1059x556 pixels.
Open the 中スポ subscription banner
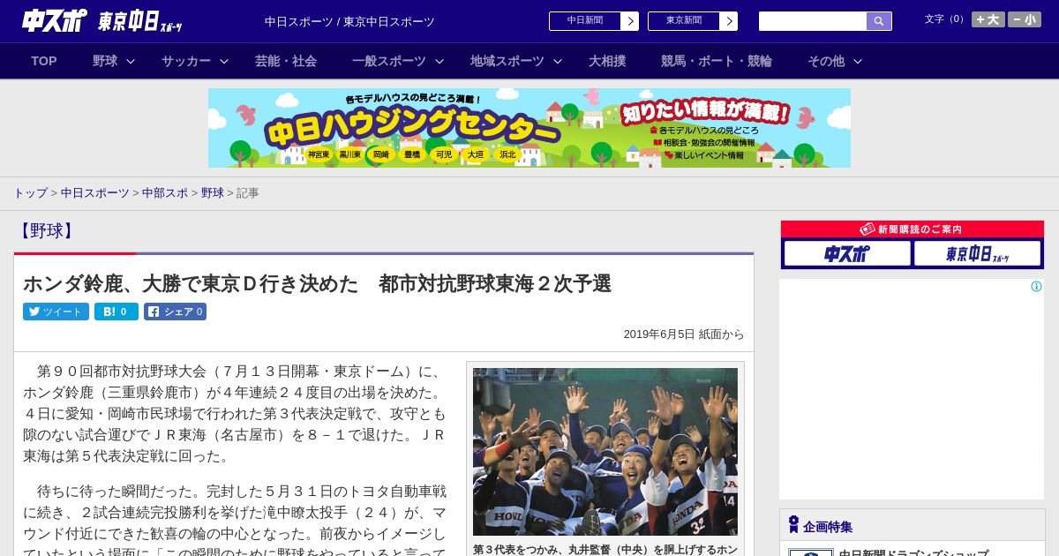[x=847, y=253]
